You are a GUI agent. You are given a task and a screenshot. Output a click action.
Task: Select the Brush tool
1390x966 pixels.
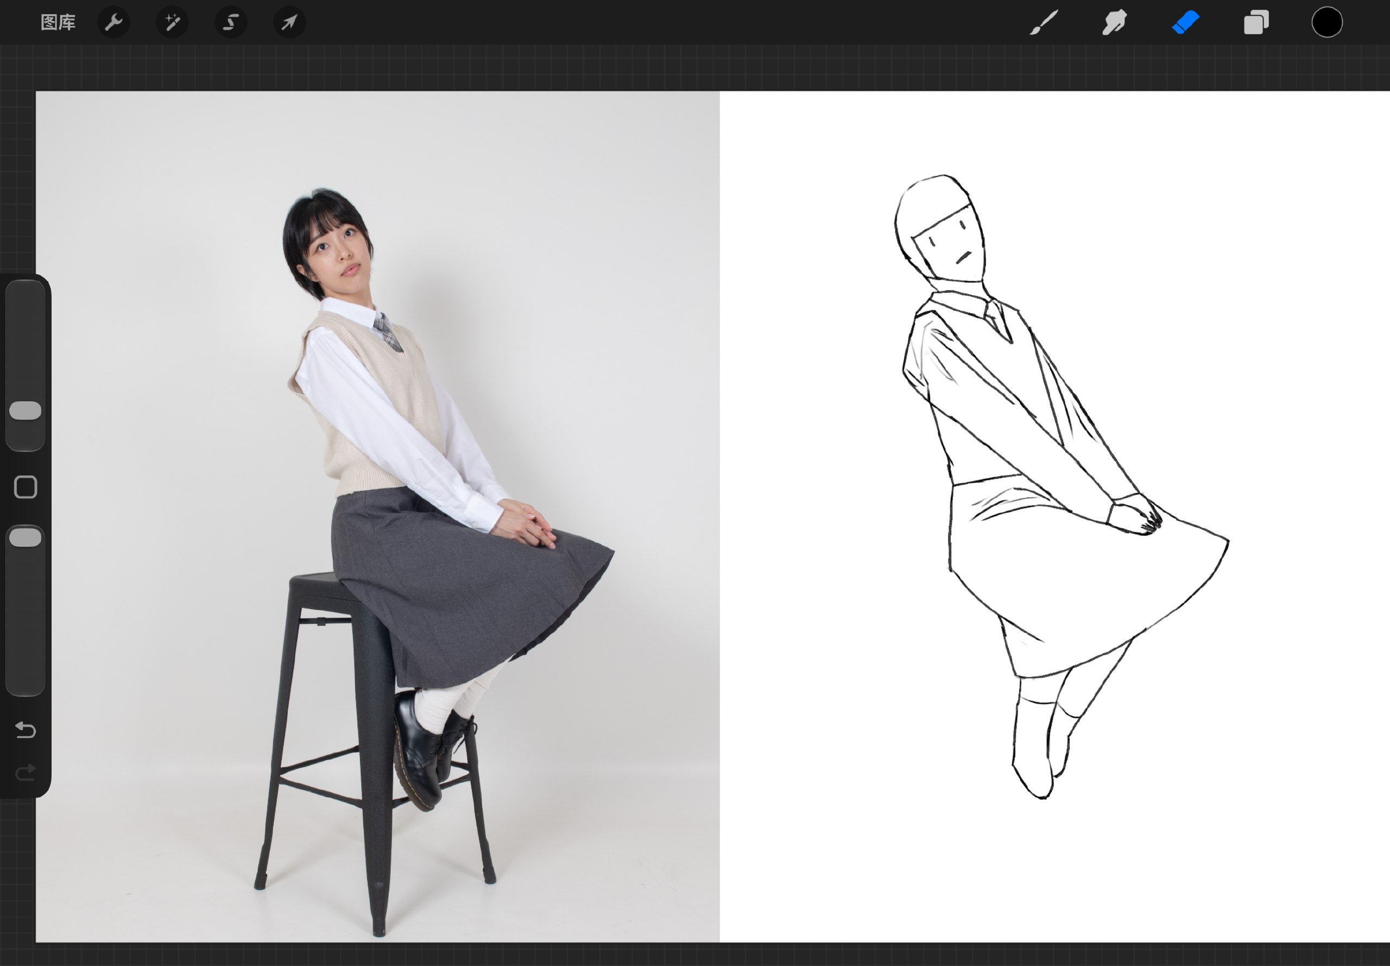pyautogui.click(x=1043, y=23)
